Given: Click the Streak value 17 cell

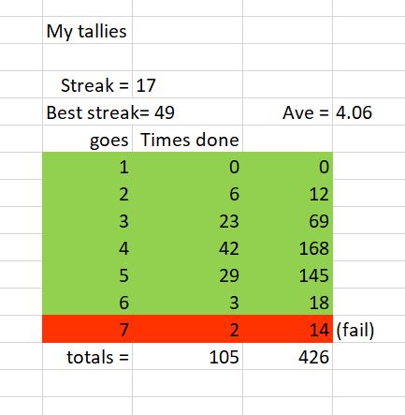Looking at the screenshot, I should (x=187, y=84).
